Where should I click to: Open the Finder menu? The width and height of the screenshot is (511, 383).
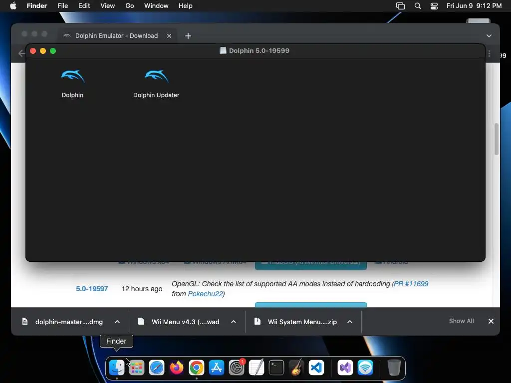click(37, 6)
